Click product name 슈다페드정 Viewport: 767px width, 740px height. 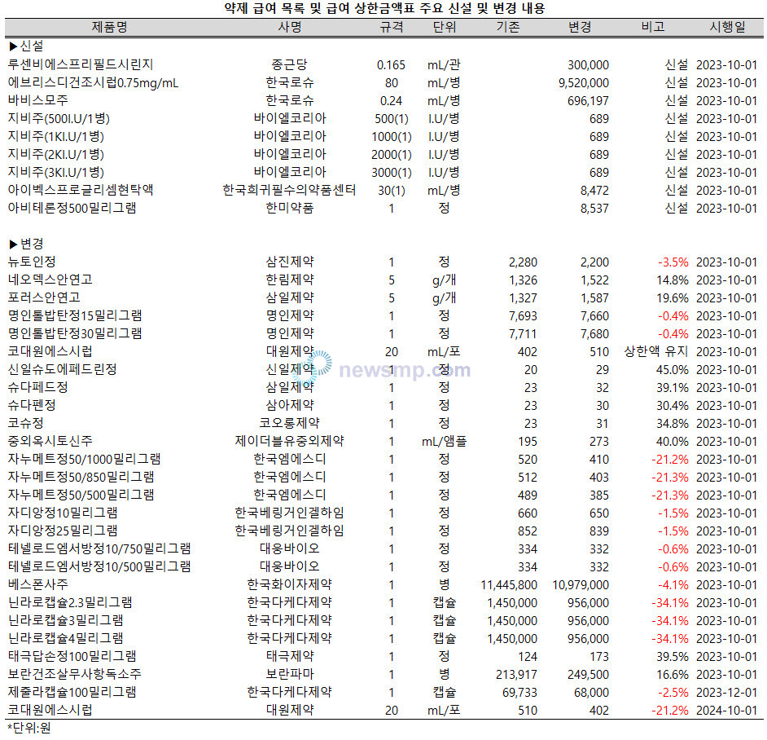pyautogui.click(x=38, y=387)
